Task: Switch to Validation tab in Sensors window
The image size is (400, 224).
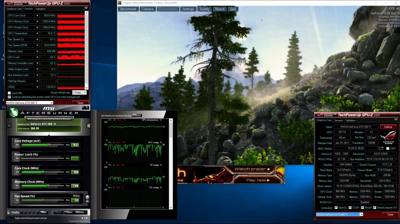Action: [x=40, y=9]
